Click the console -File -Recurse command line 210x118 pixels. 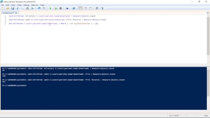(x=63, y=80)
